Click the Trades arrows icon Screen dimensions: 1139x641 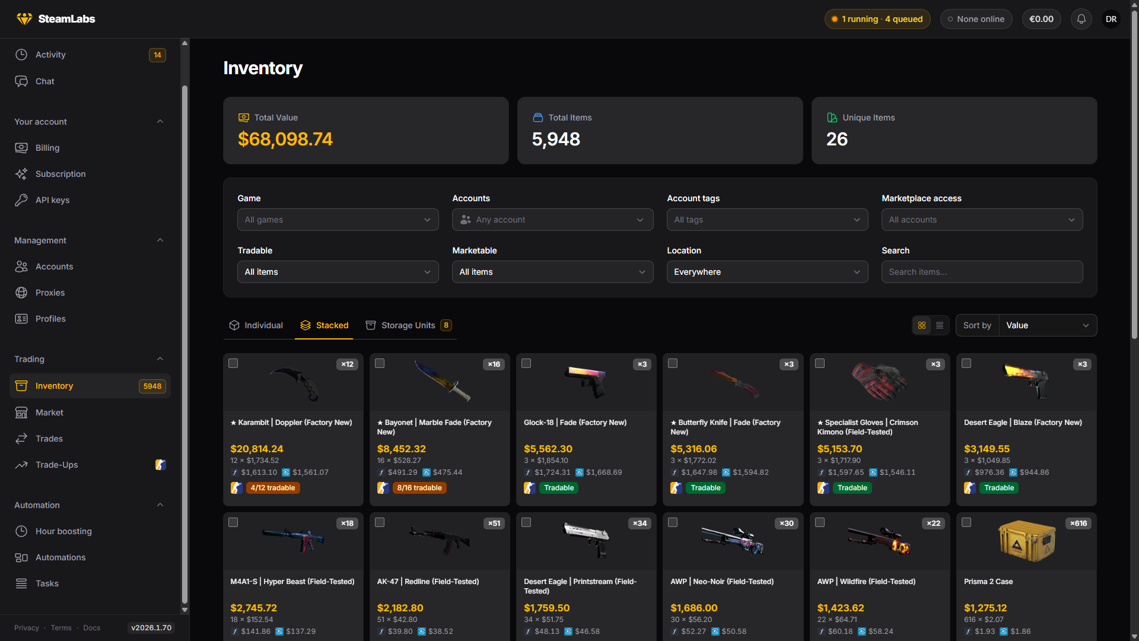click(21, 439)
